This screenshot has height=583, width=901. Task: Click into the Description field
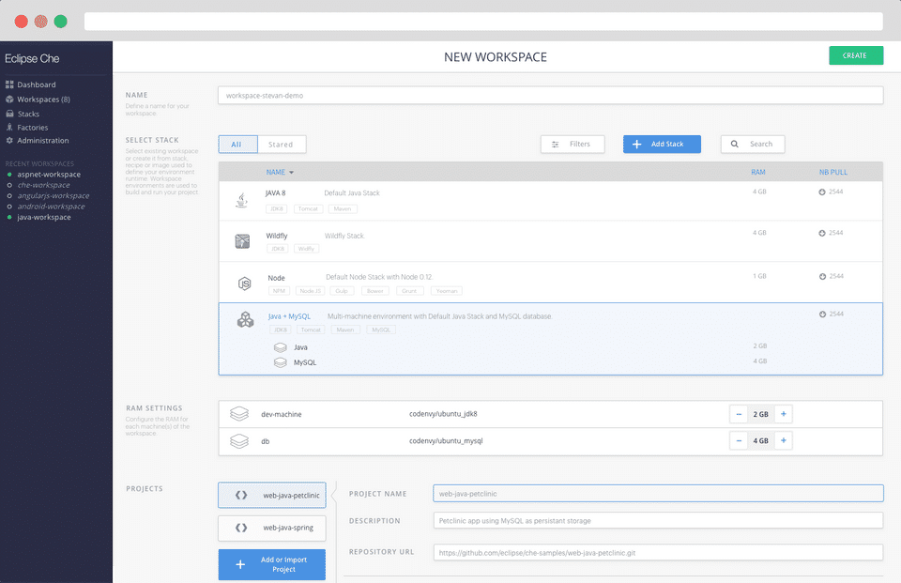[658, 520]
